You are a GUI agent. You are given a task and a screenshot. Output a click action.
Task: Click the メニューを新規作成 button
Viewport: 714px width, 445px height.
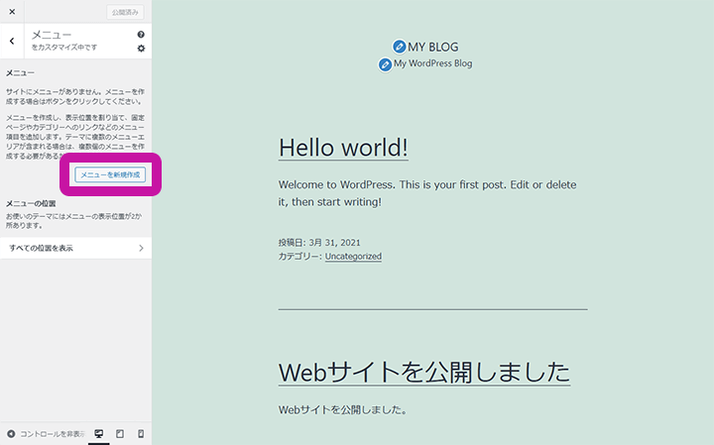coord(111,174)
